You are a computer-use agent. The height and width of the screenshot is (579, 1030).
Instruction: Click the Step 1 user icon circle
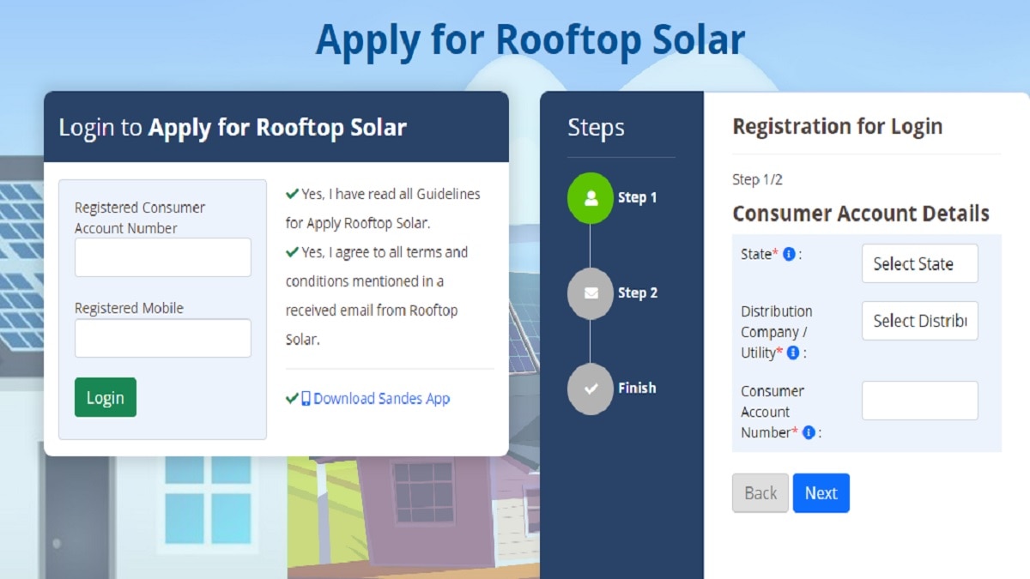click(x=591, y=198)
